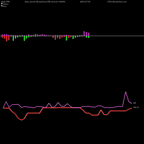
Task: Click the Volume legend color swatch
Action: pos(2,4)
